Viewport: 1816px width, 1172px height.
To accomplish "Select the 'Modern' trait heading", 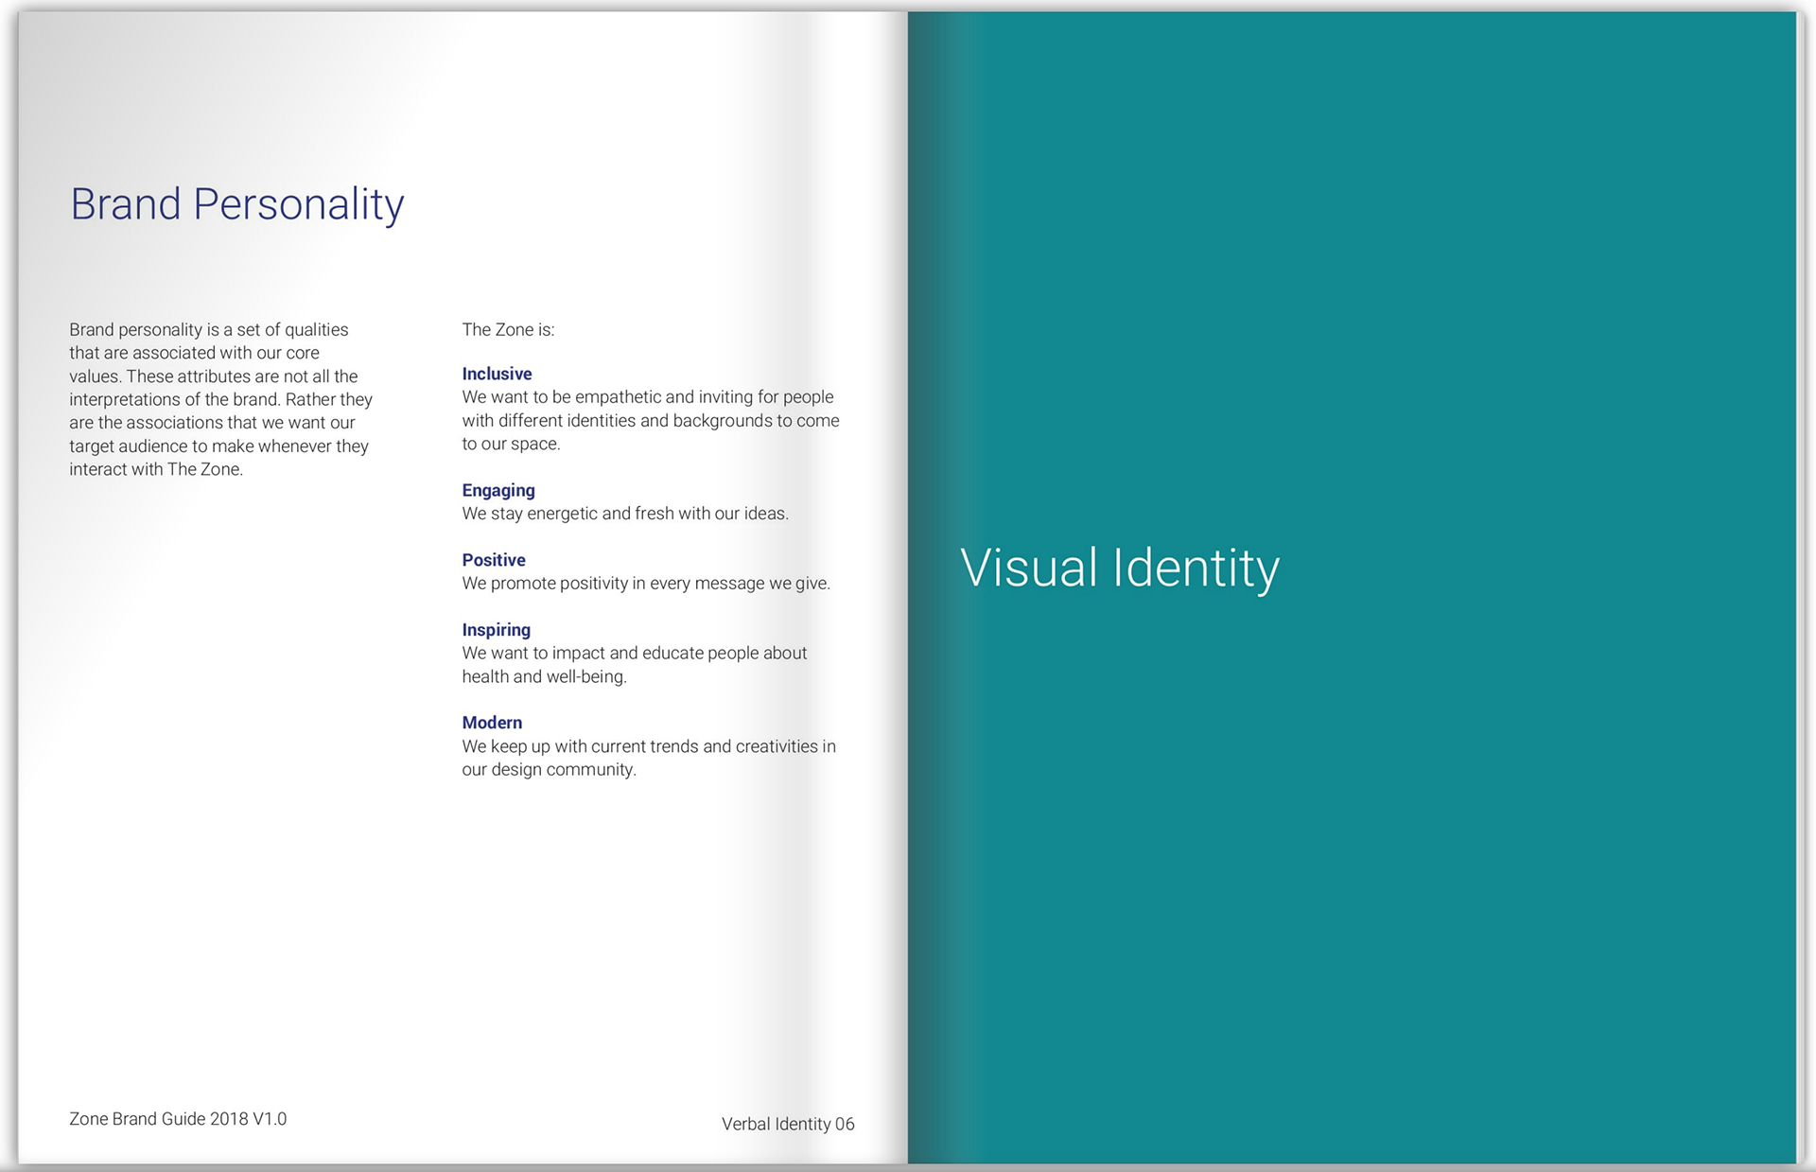I will (x=492, y=723).
